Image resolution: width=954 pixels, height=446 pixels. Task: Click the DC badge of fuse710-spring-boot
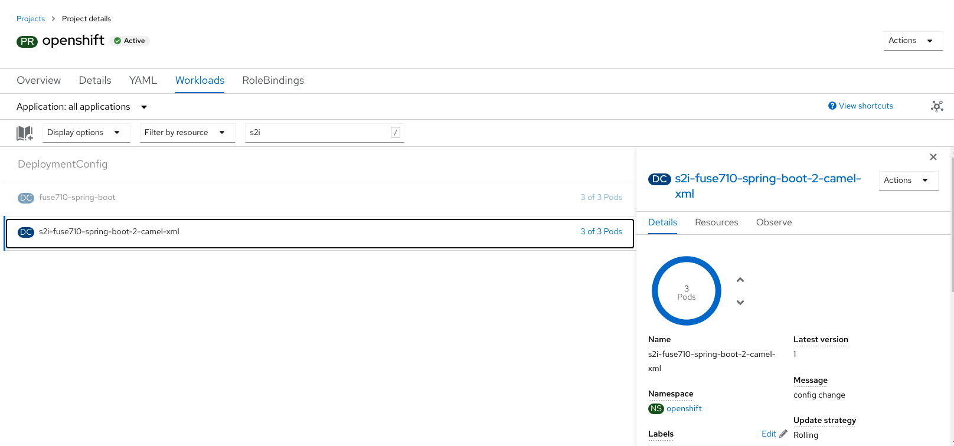[x=26, y=198]
